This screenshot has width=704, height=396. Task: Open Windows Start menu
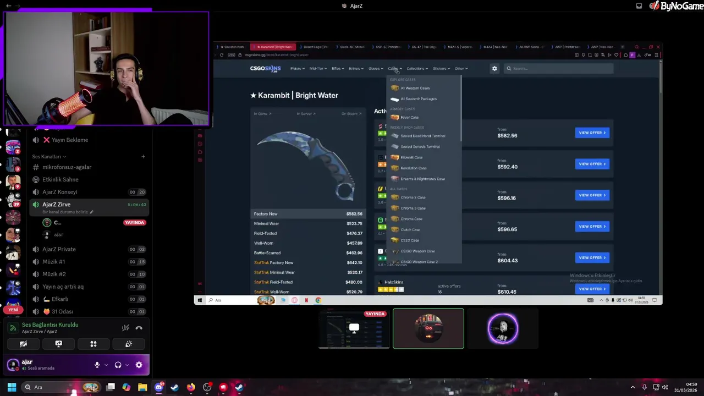[12, 387]
